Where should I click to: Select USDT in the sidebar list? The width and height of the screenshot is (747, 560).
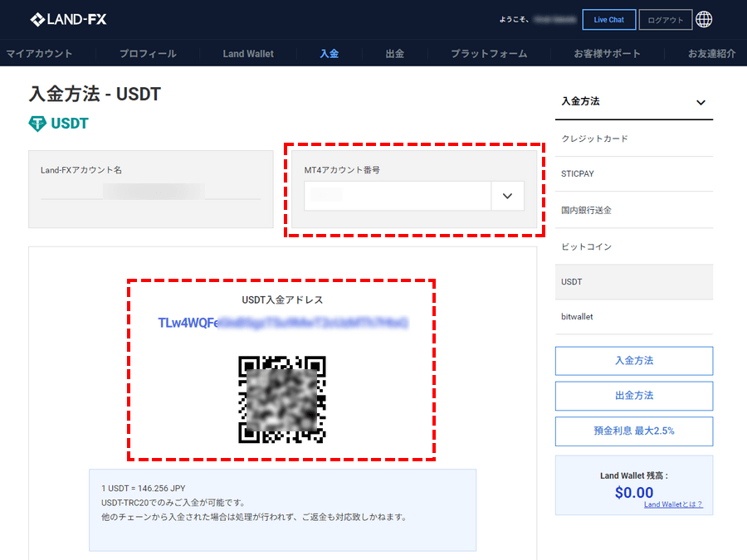point(633,282)
